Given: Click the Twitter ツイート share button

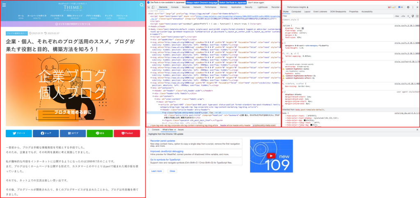Looking at the screenshot, I should 19,133.
